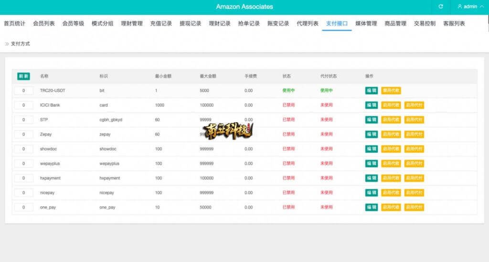Click the 刷新 button in table header
The height and width of the screenshot is (262, 489).
click(23, 76)
